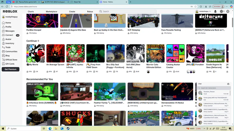Click the Windows Suchen search box
This screenshot has width=234, height=131.
tap(23, 129)
